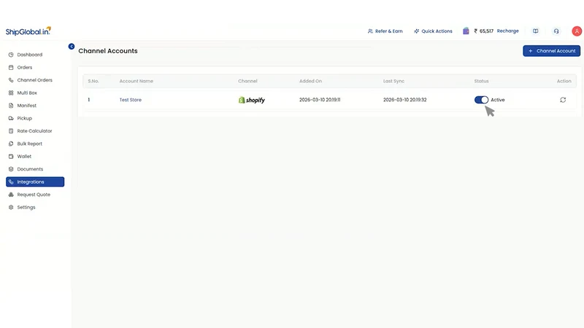Image resolution: width=584 pixels, height=328 pixels.
Task: Open the headset support icon
Action: click(556, 31)
